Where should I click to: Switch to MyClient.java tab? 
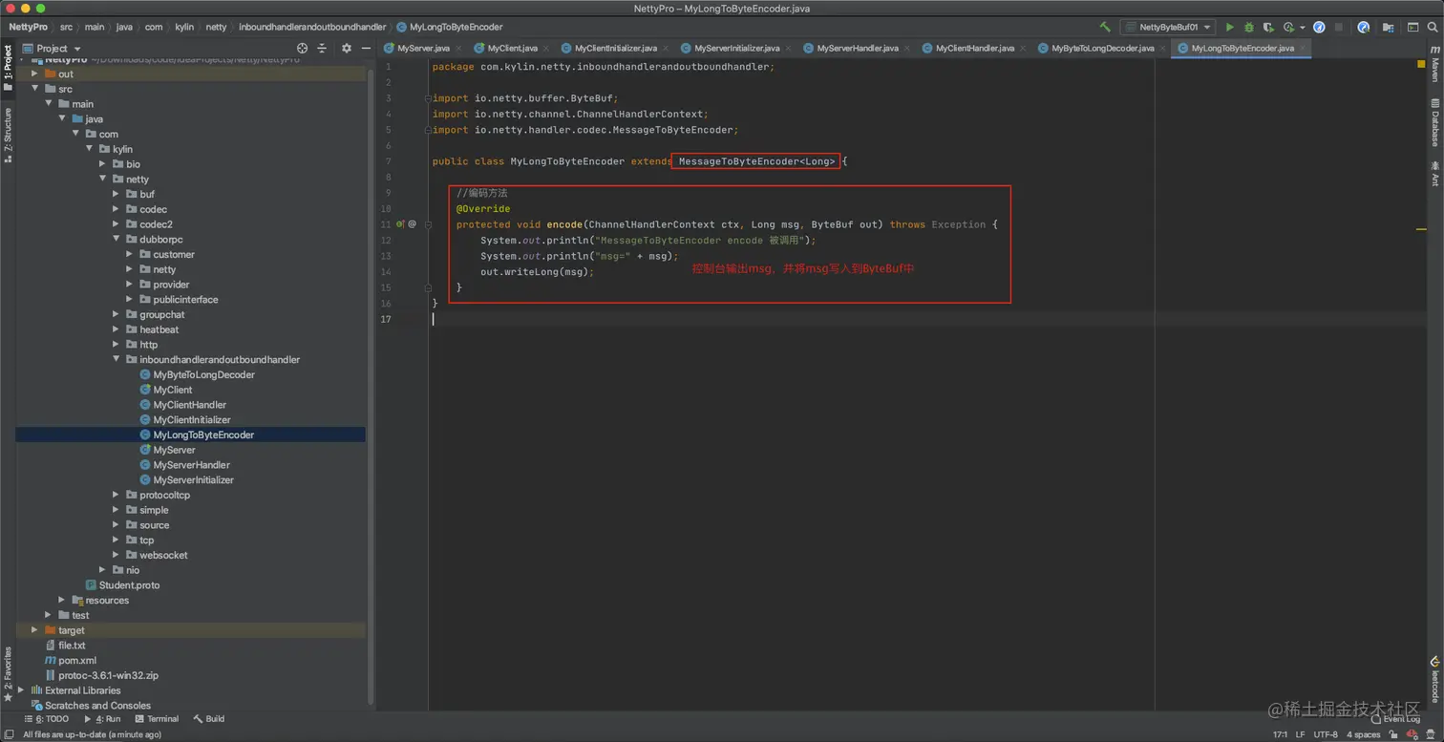[512, 48]
